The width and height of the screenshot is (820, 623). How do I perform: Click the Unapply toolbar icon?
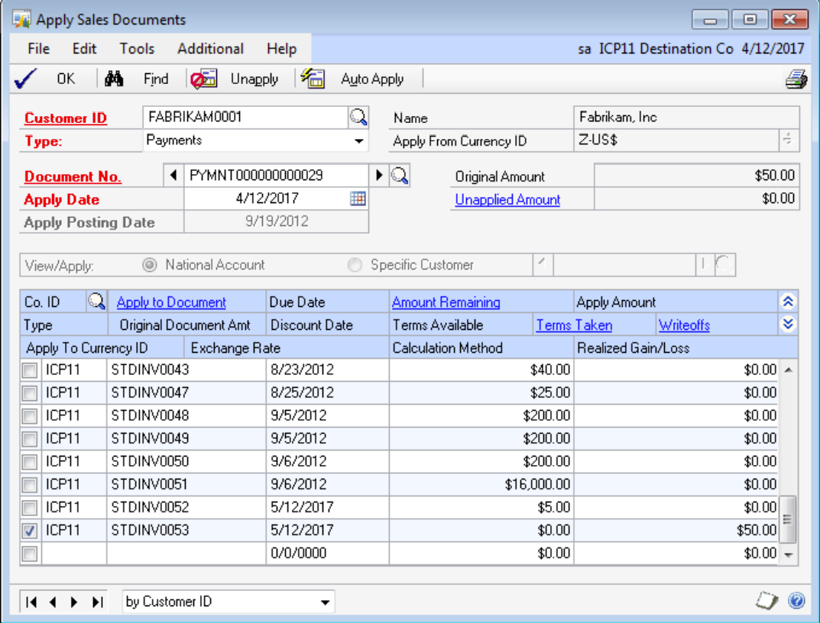tap(205, 79)
